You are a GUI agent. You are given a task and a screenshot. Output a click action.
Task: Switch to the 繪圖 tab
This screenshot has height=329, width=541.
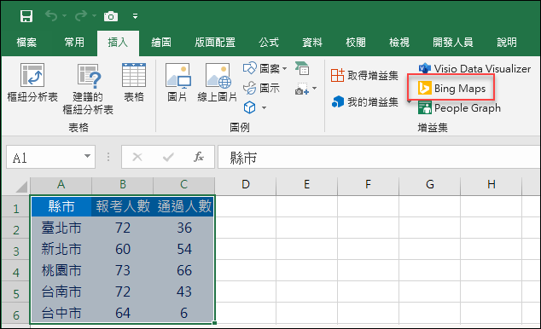[161, 43]
